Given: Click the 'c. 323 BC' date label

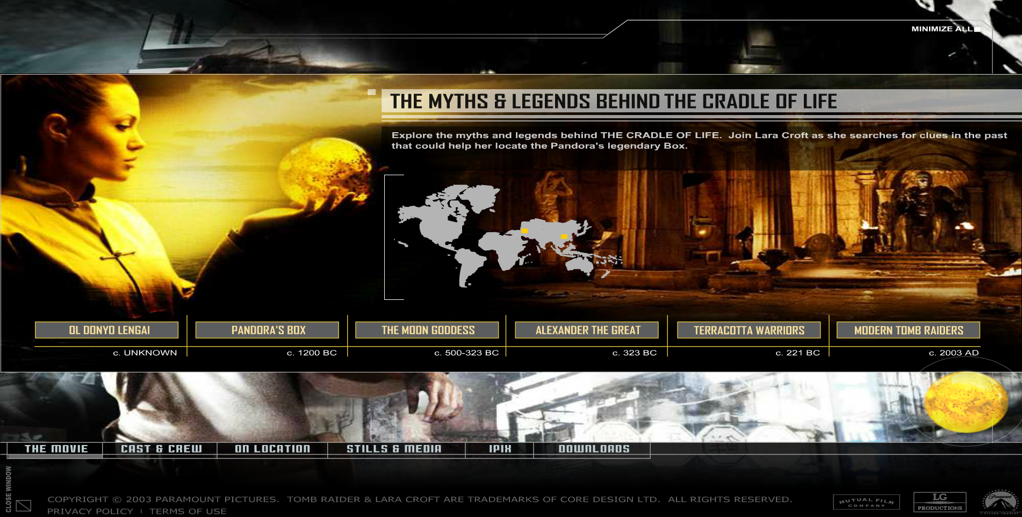Looking at the screenshot, I should pos(635,353).
